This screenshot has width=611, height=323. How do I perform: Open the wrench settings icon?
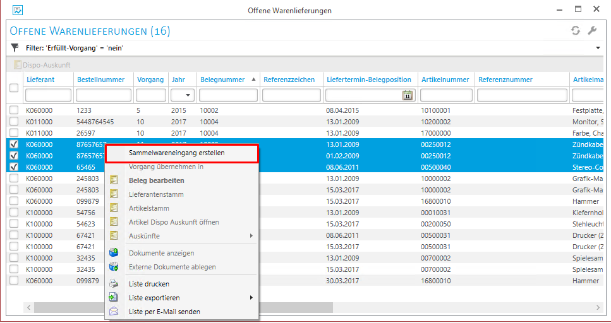[x=592, y=31]
